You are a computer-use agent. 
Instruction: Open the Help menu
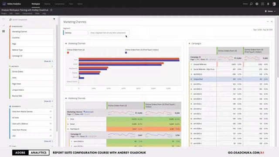click(x=44, y=14)
